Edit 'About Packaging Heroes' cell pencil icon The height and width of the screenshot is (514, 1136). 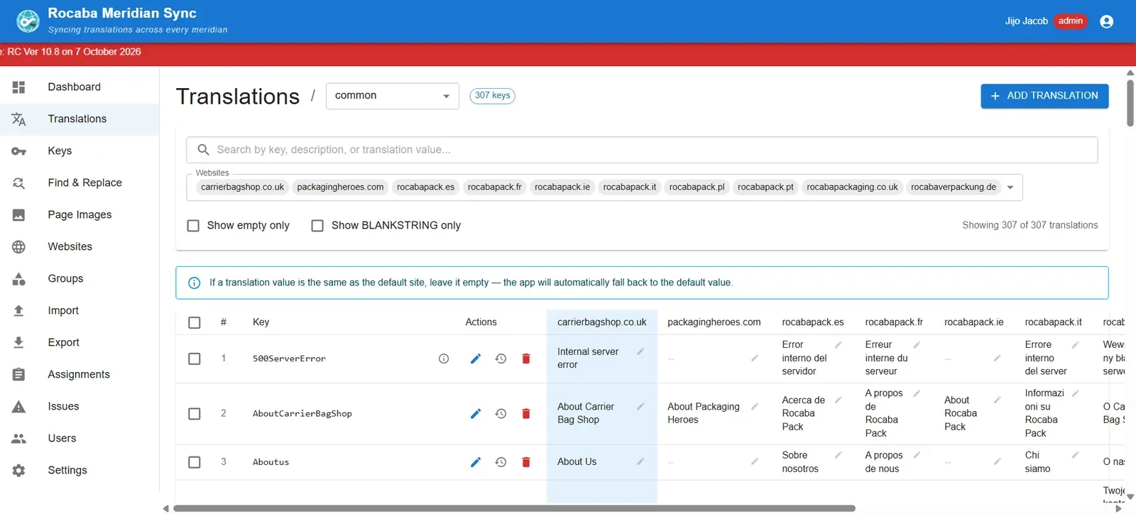tap(755, 407)
